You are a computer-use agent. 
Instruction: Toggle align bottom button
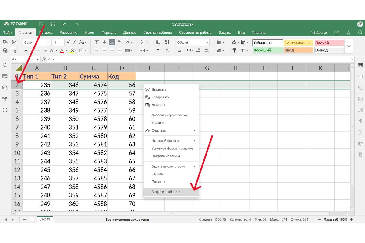point(112,43)
